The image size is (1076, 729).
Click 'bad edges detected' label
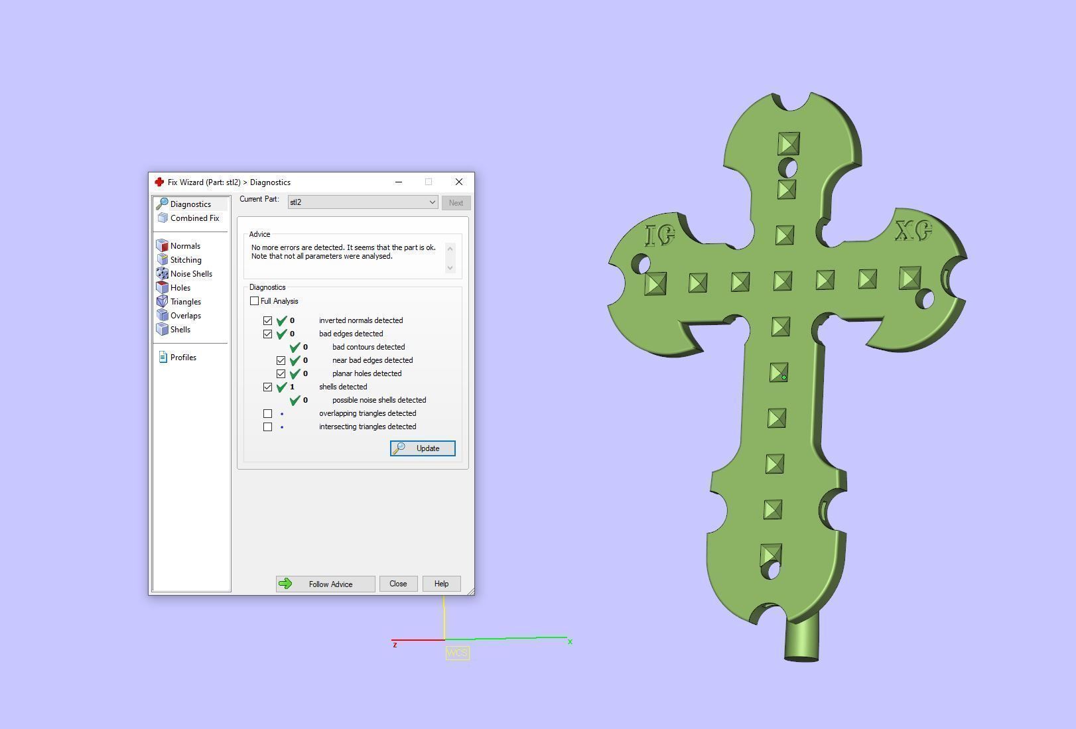[351, 334]
